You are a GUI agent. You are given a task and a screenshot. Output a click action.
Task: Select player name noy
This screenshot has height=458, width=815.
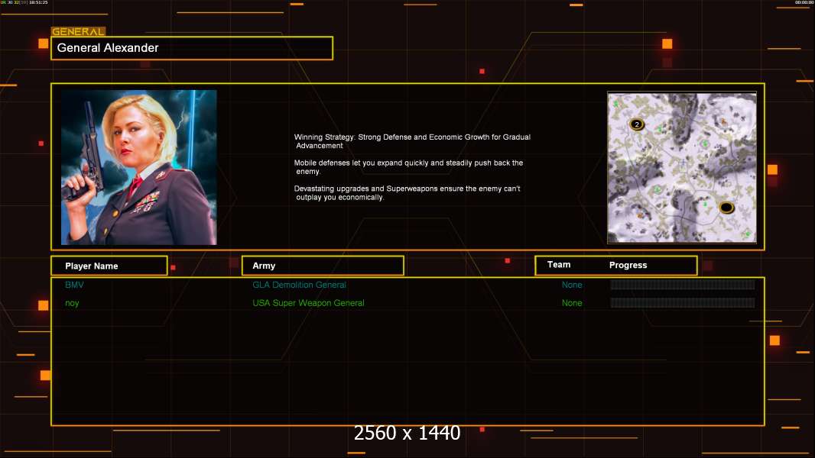point(72,304)
